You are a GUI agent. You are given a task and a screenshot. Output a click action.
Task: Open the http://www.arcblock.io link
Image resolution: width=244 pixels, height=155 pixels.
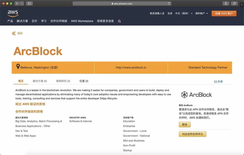(x=131, y=68)
